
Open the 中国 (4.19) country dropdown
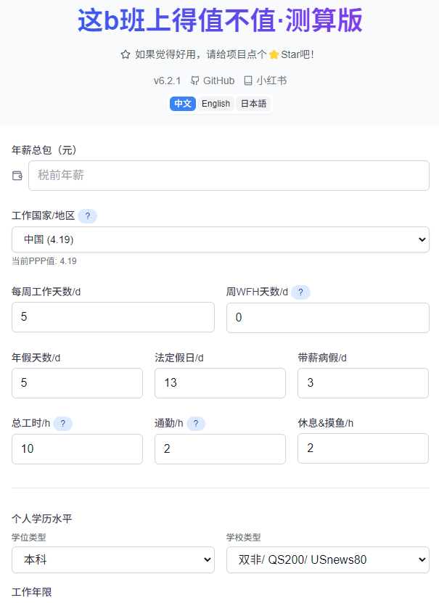[x=220, y=239]
